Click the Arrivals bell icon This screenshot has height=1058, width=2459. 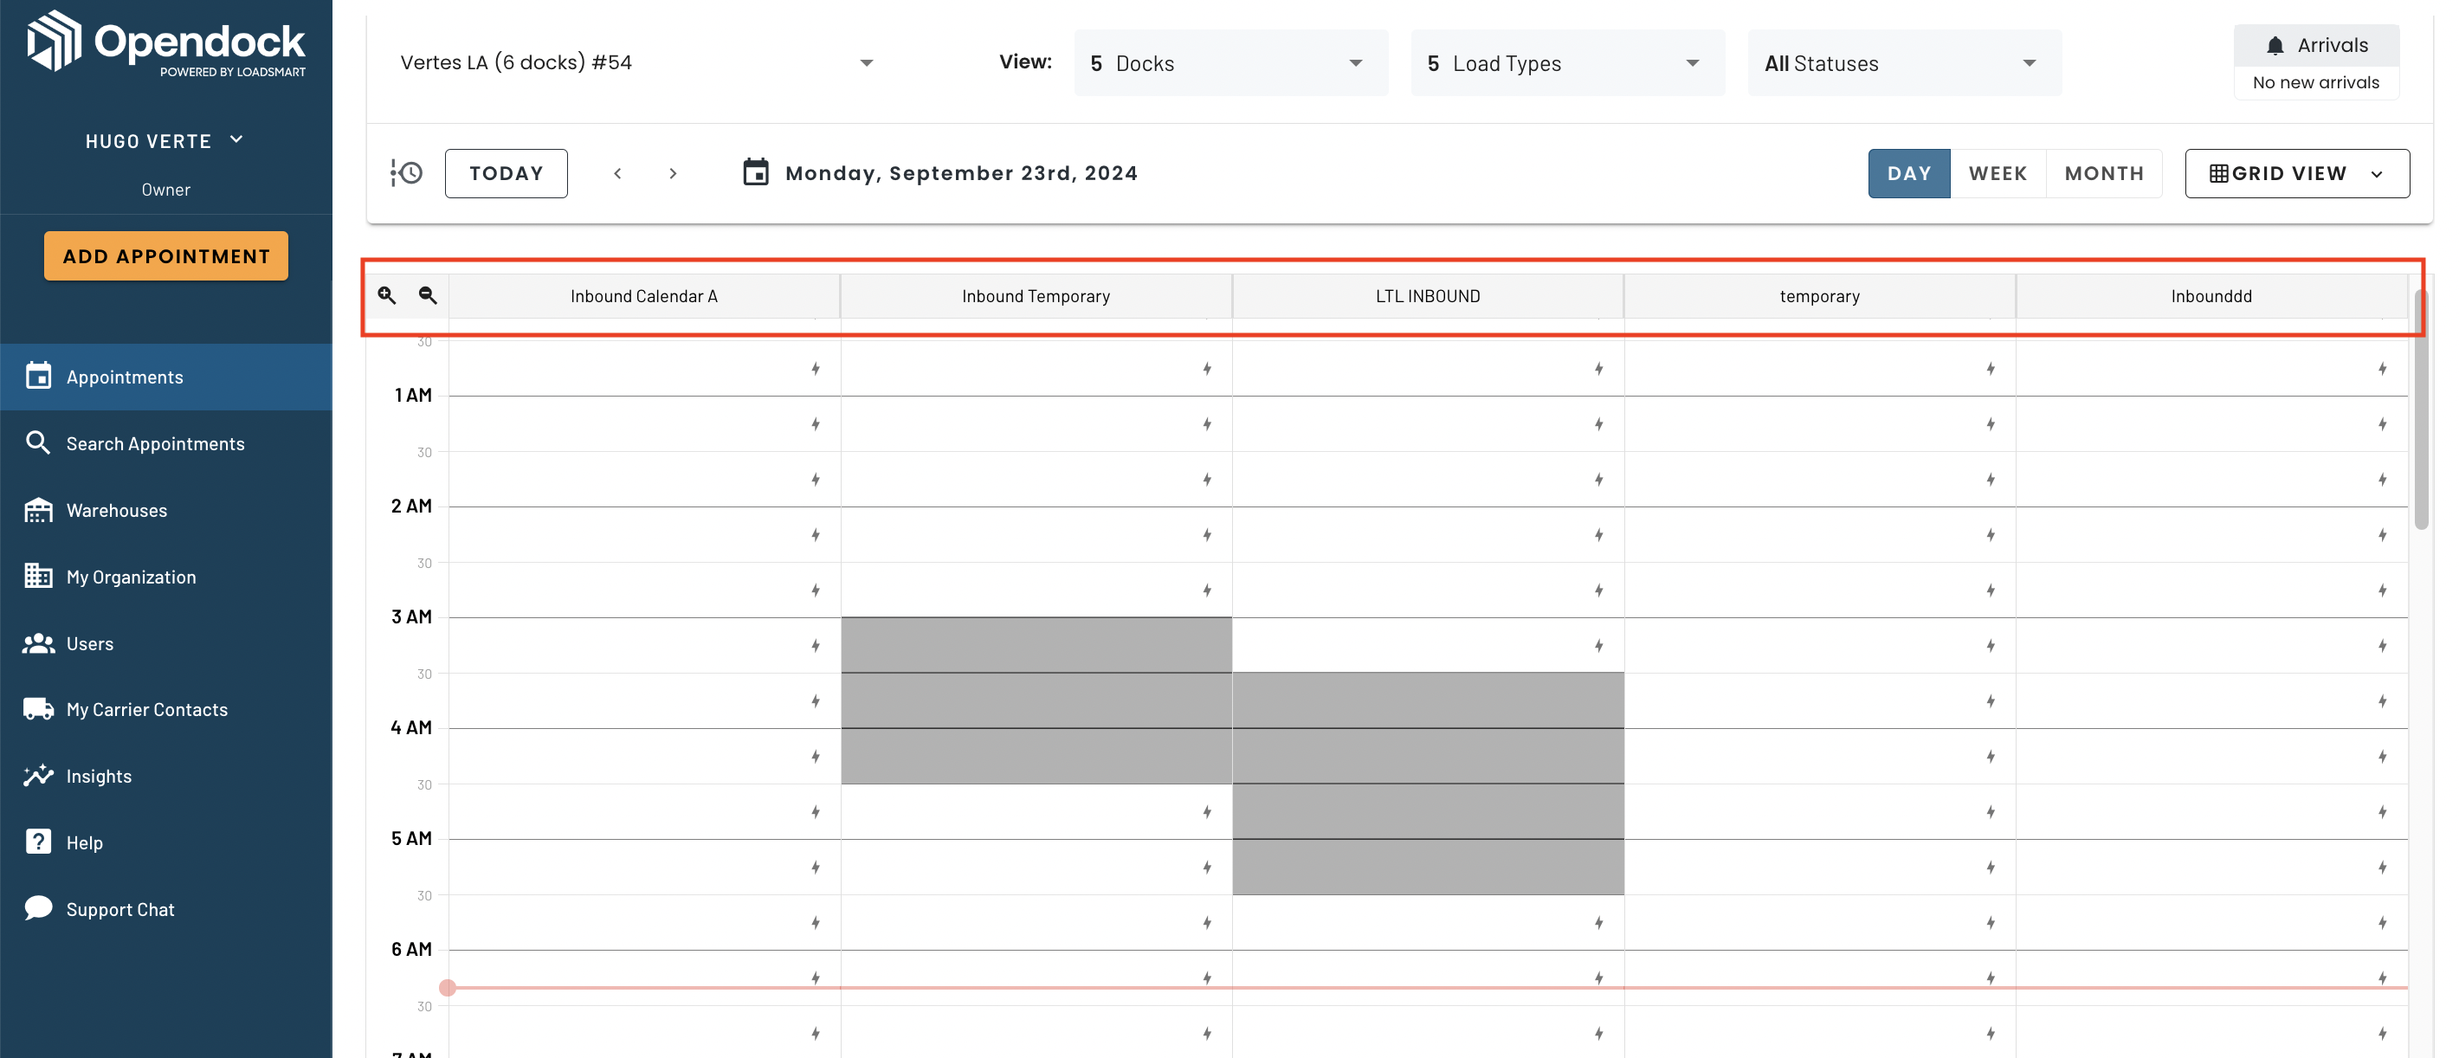2275,45
